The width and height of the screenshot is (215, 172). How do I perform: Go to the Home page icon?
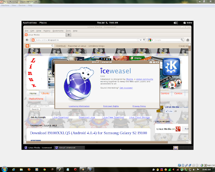tap(188, 40)
